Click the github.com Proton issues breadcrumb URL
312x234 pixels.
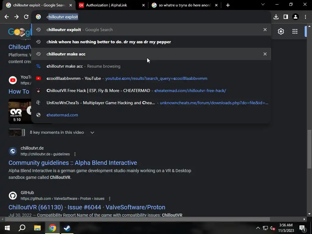62,199
